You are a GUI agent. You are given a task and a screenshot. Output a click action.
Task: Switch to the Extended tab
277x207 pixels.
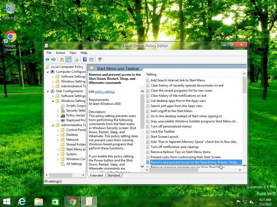click(97, 175)
